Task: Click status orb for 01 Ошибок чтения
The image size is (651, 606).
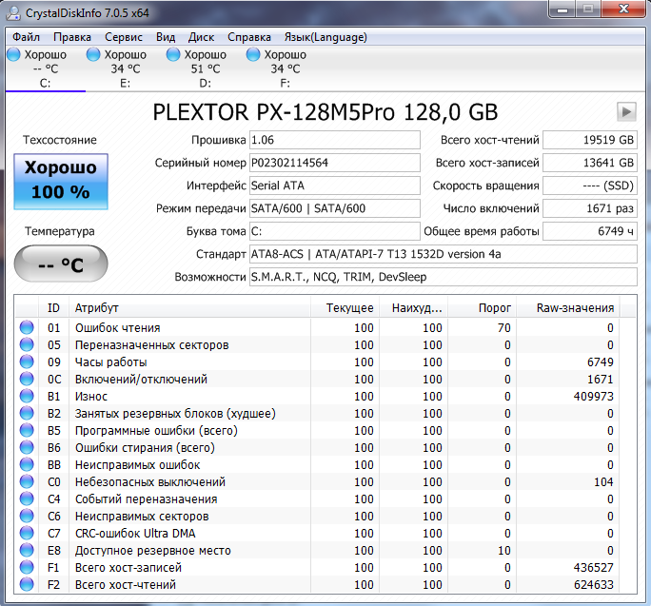Action: [x=27, y=327]
